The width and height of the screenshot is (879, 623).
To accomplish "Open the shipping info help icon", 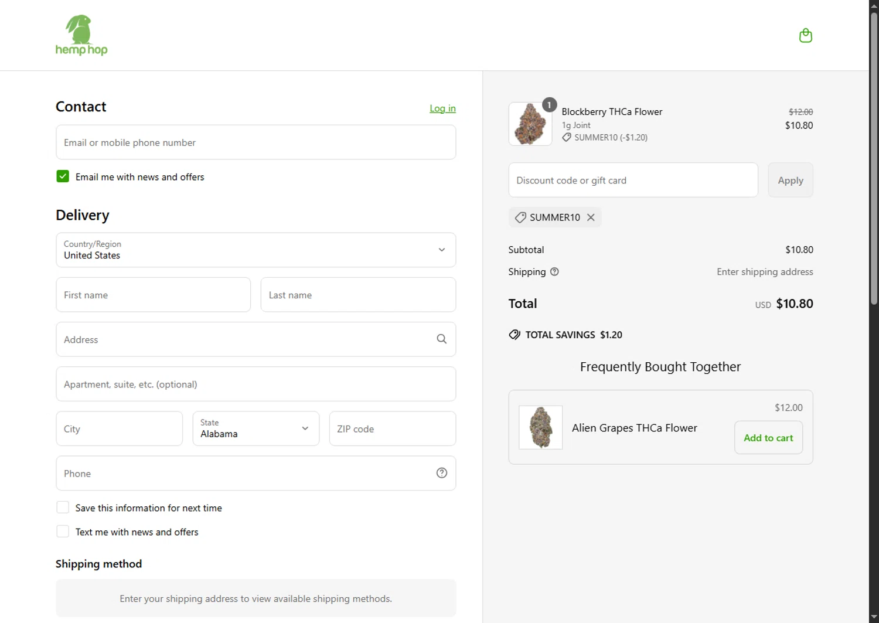I will [554, 272].
